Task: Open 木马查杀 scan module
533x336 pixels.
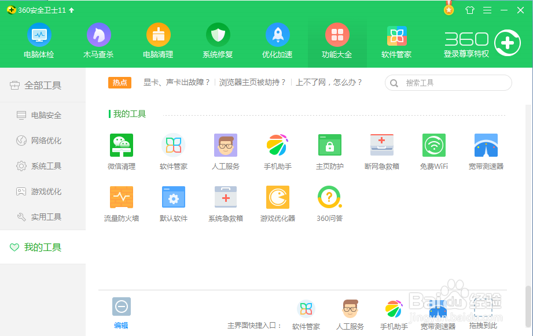Action: [x=98, y=40]
